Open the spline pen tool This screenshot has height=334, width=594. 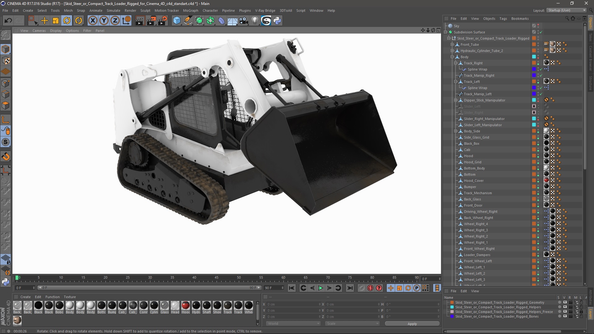pyautogui.click(x=188, y=21)
